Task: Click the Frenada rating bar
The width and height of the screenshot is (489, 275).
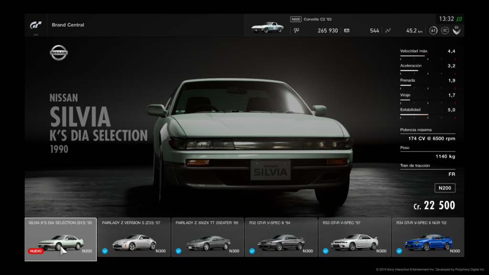Action: tap(427, 85)
